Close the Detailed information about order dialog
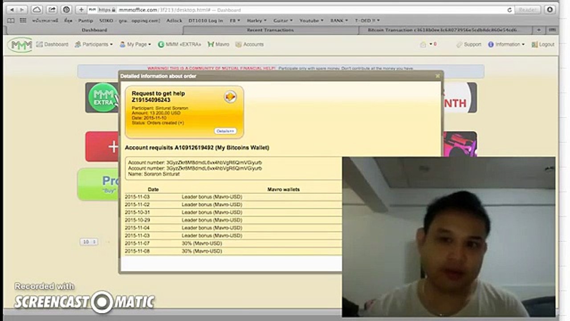Screen dimensions: 570x321 (437, 76)
